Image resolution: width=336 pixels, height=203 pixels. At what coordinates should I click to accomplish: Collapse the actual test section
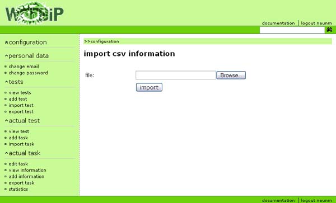[22, 121]
